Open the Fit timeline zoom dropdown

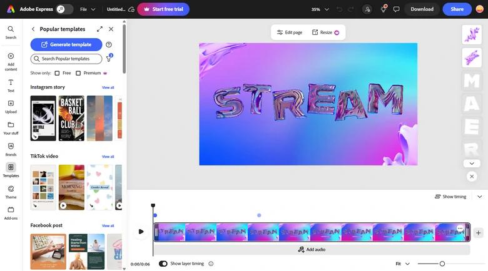403,264
